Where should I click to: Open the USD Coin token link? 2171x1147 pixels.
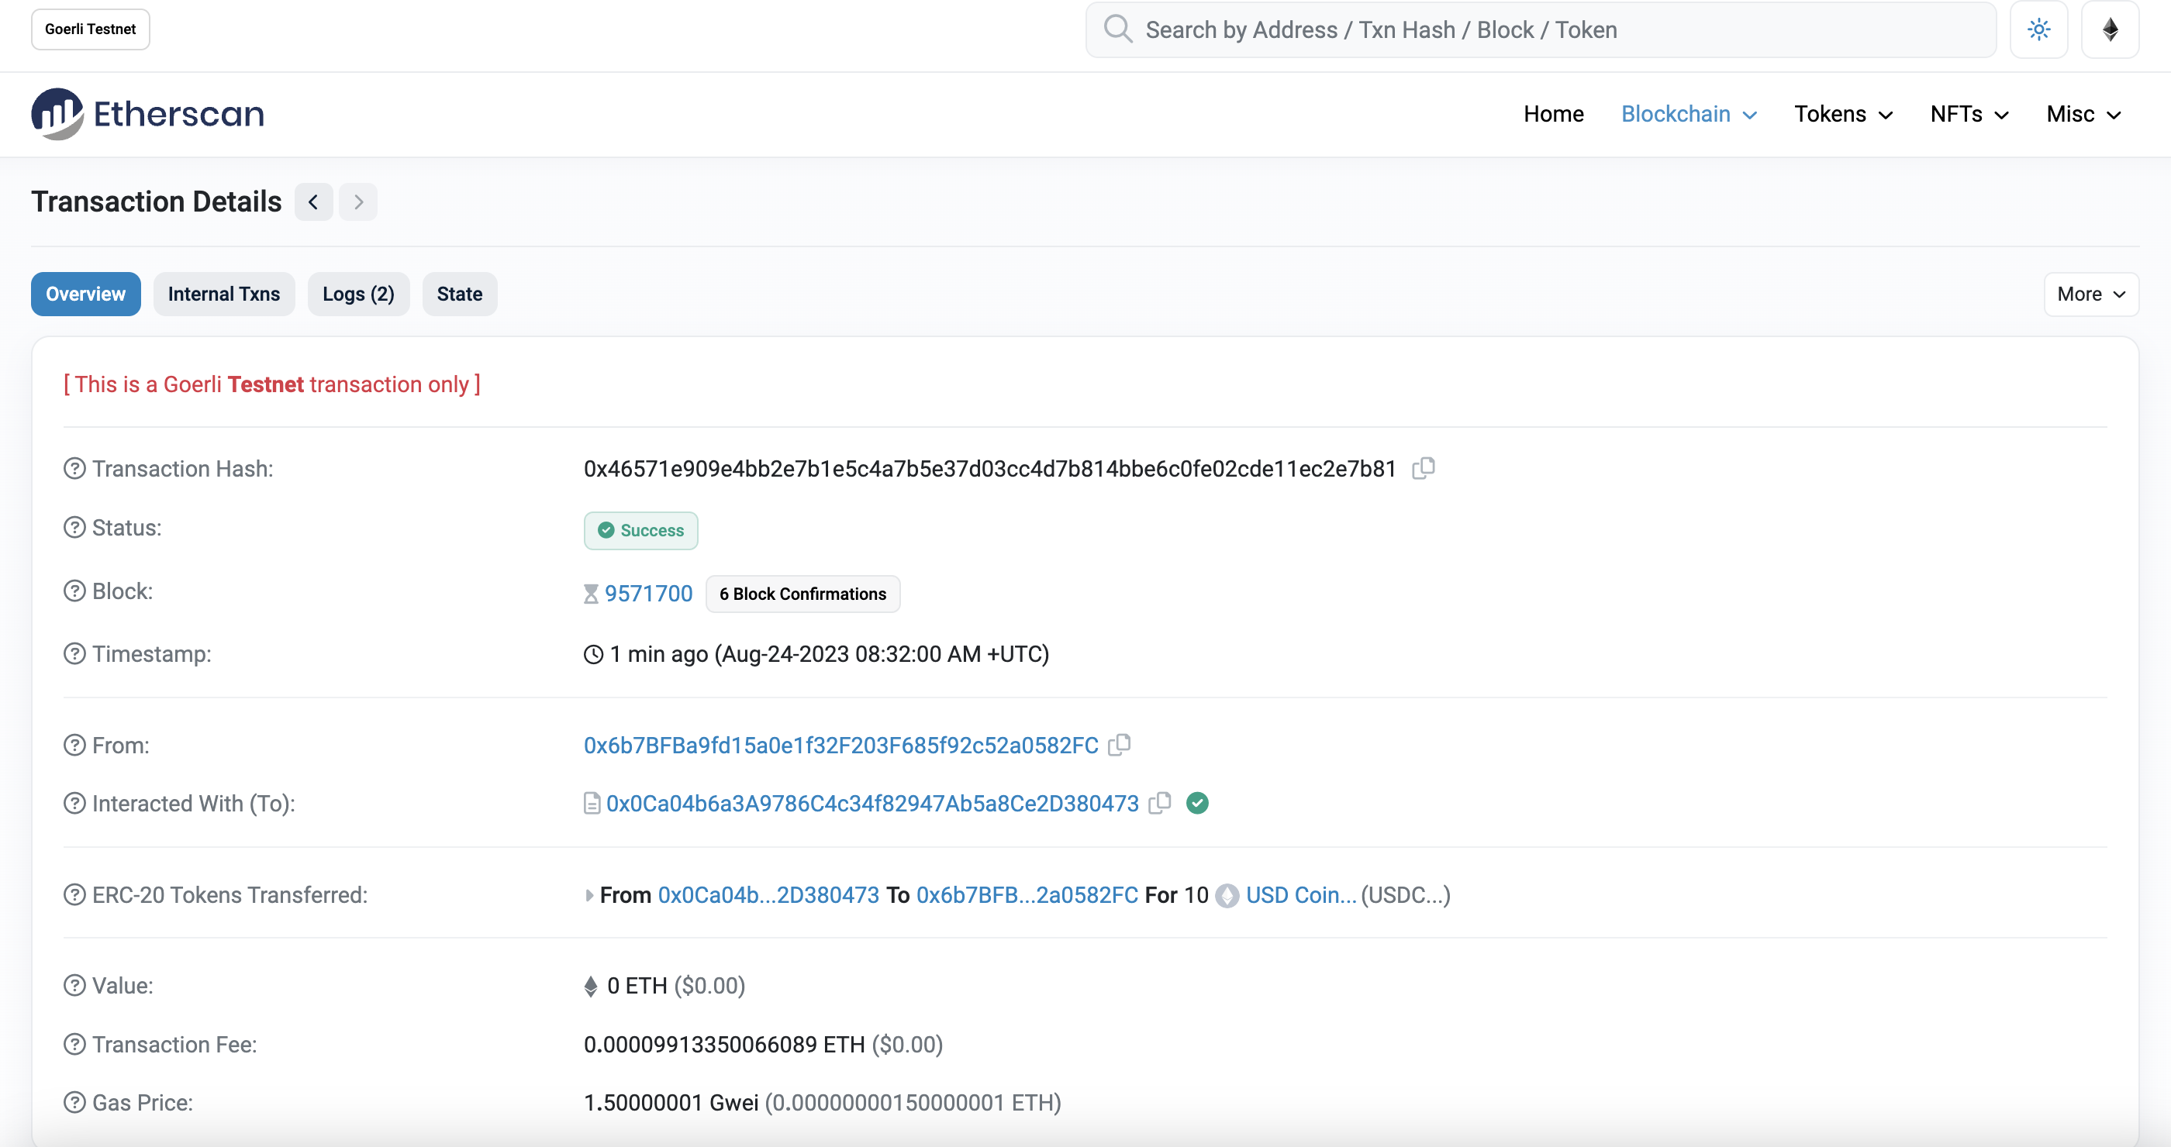coord(1300,894)
